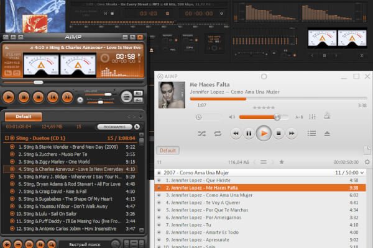Image resolution: width=373 pixels, height=248 pixels.
Task: Open the BOOKMARKS button in dark playlist
Action: point(114,126)
